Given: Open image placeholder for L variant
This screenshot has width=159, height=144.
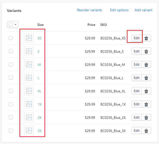Looking at the screenshot, I should pos(29,78).
